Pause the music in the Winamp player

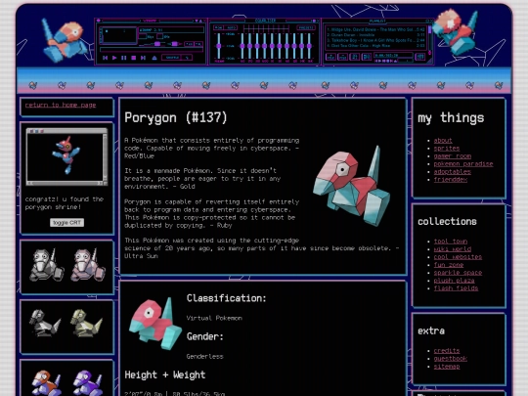pos(123,58)
